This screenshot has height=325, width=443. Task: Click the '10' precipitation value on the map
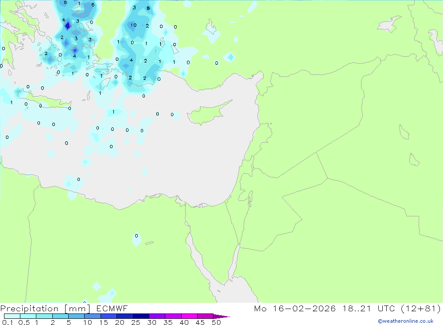click(x=133, y=25)
